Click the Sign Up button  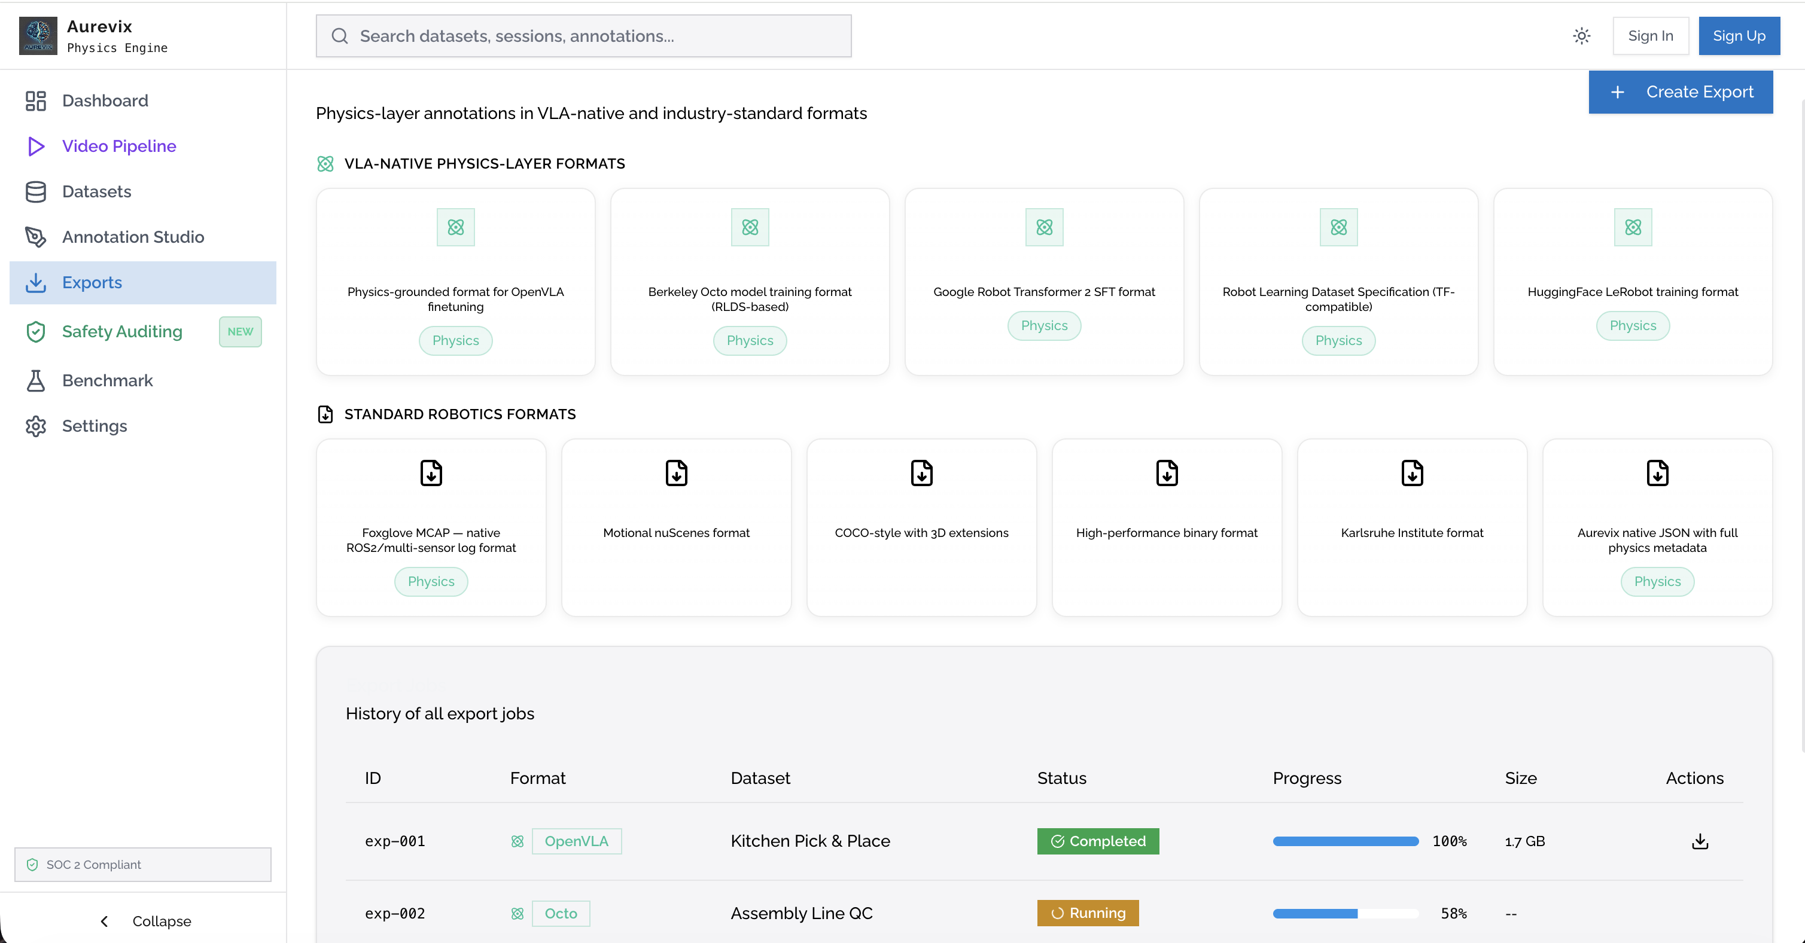point(1739,36)
